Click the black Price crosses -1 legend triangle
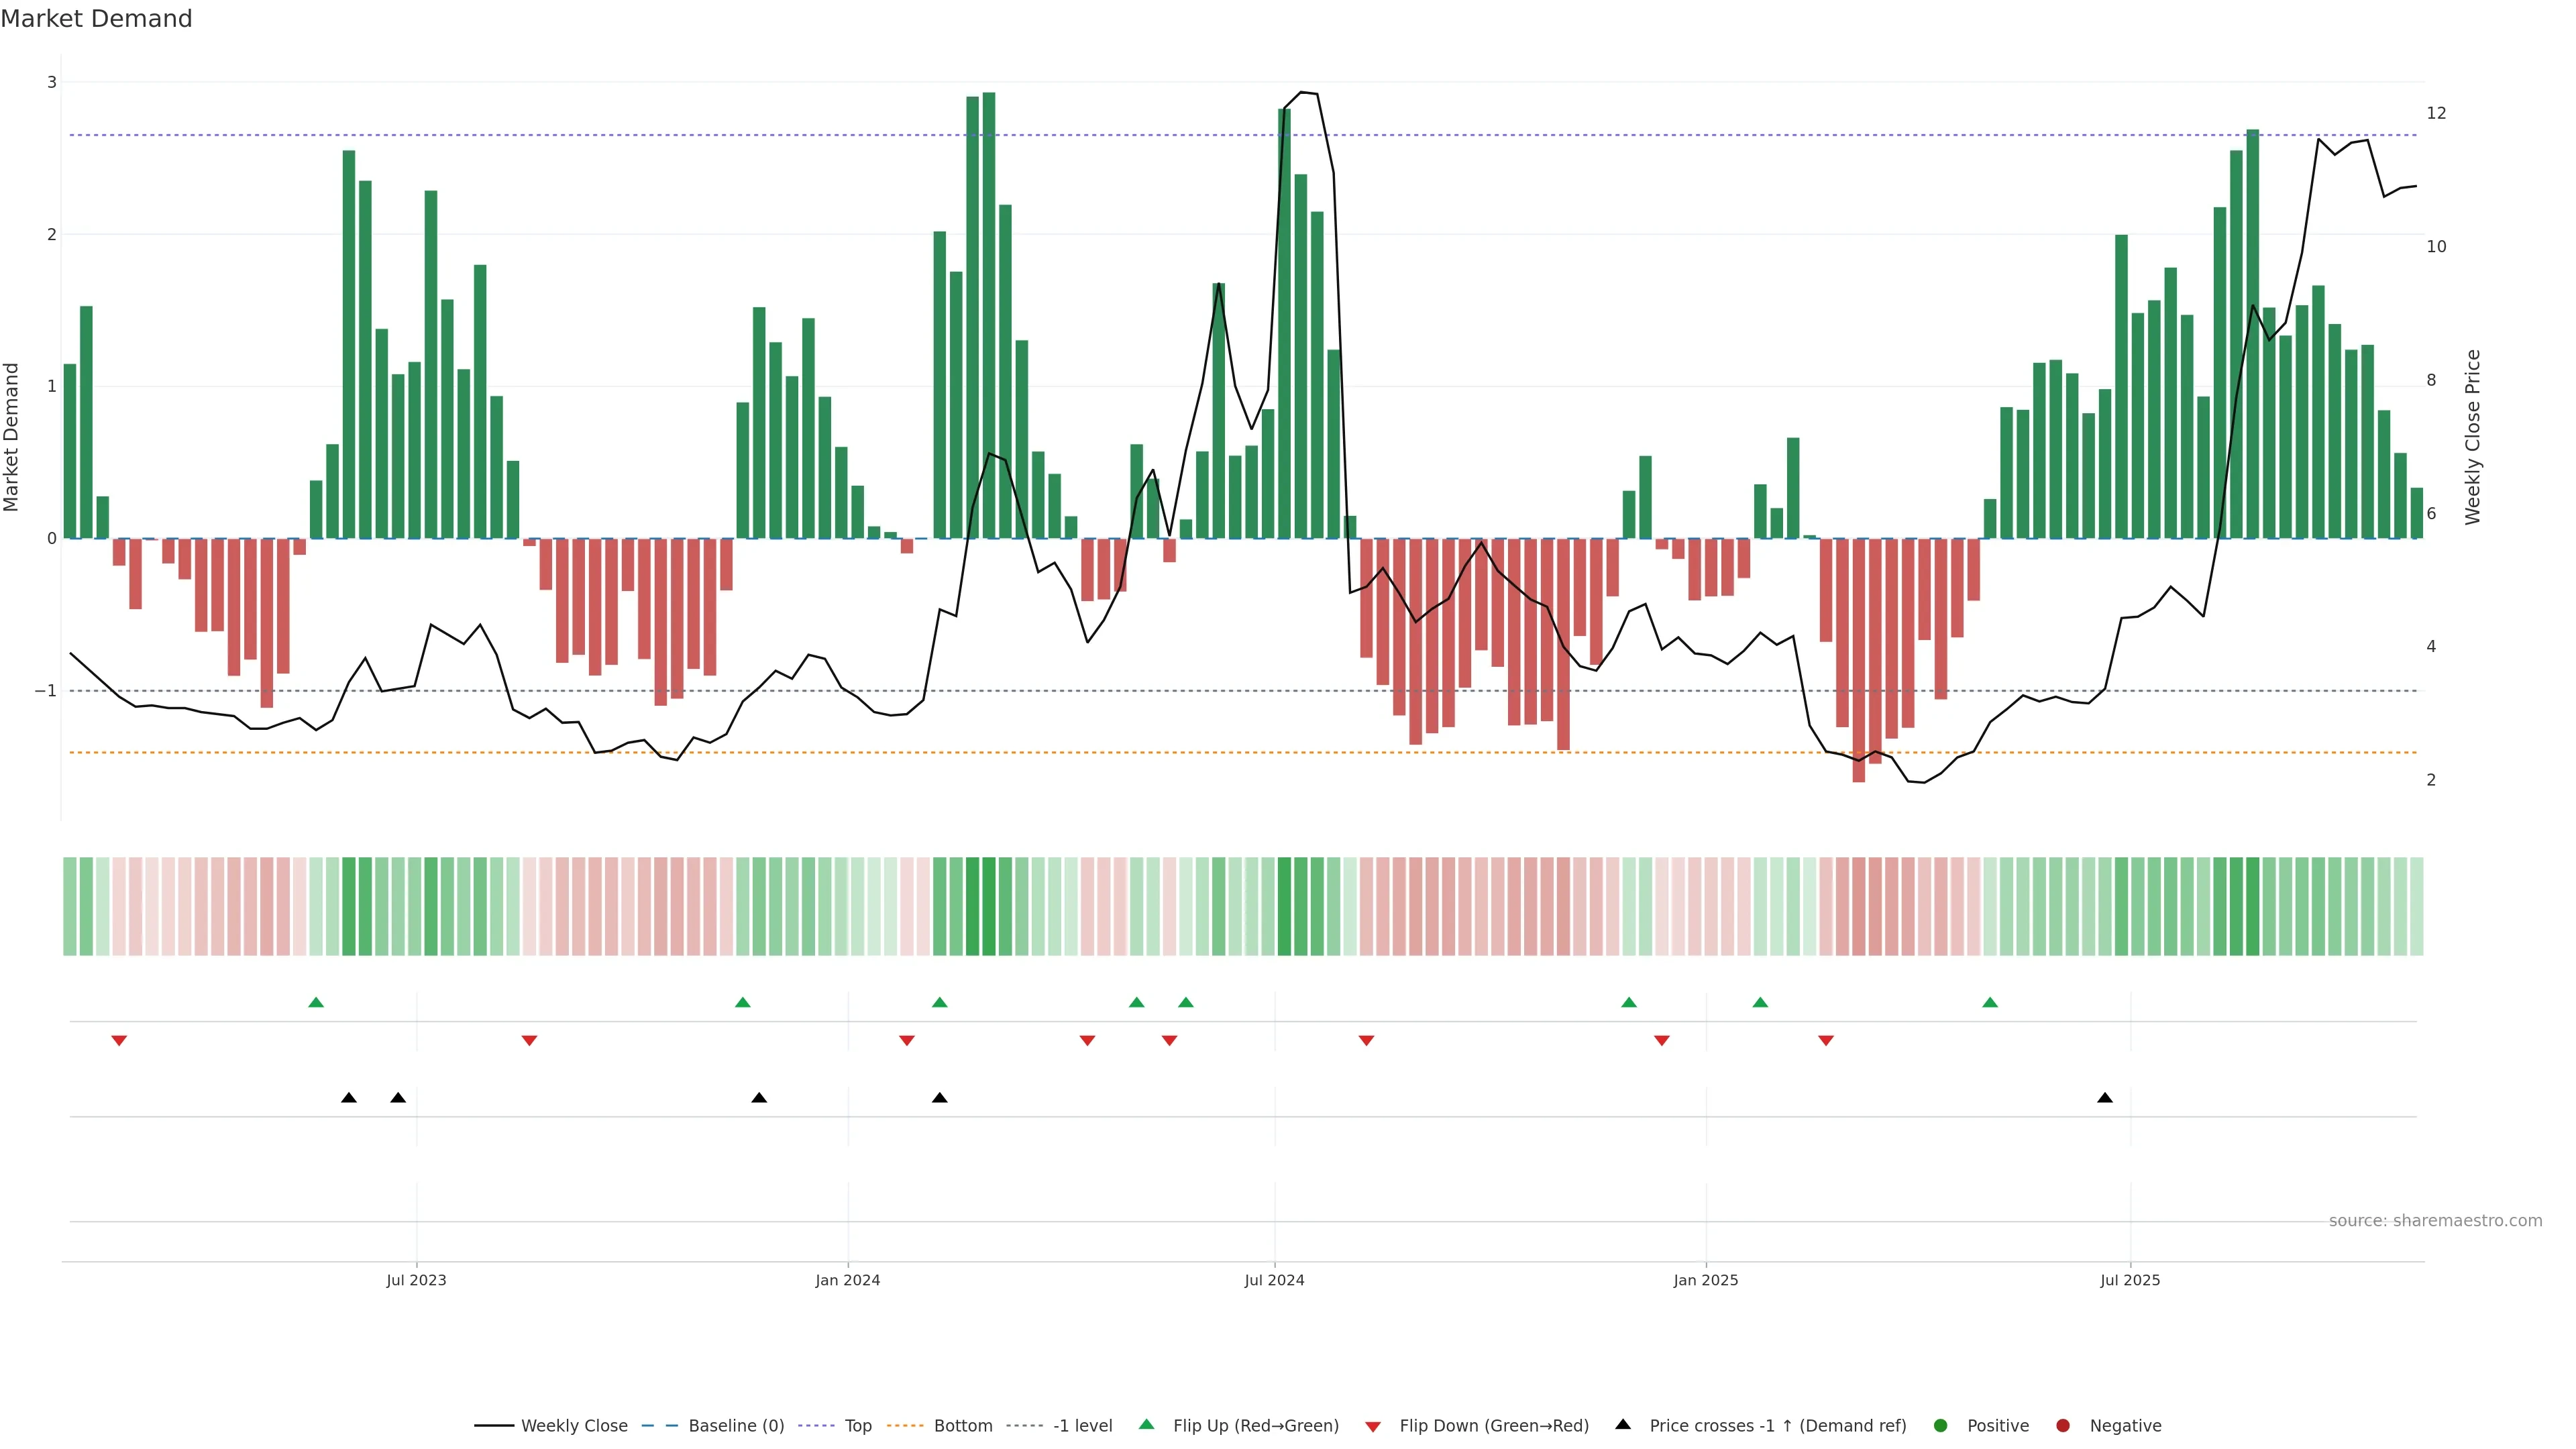 (1622, 1424)
